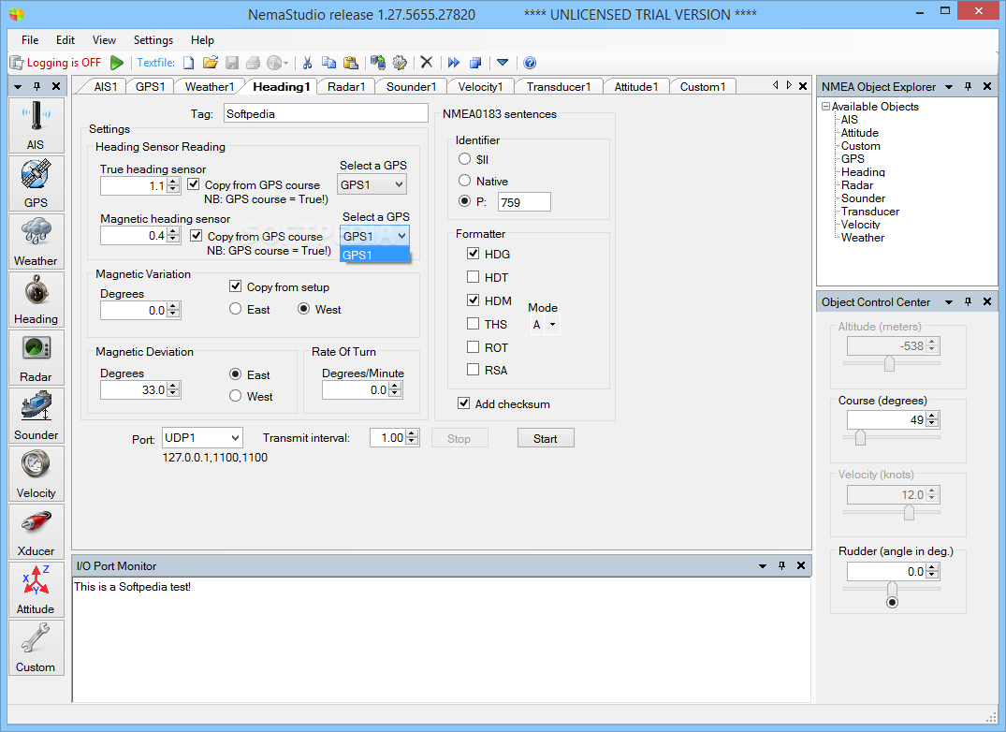Close the I/O Port Monitor panel

pos(801,565)
